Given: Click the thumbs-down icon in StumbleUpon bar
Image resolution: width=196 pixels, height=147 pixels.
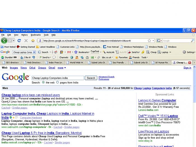Looking at the screenshot, I should point(34,57).
